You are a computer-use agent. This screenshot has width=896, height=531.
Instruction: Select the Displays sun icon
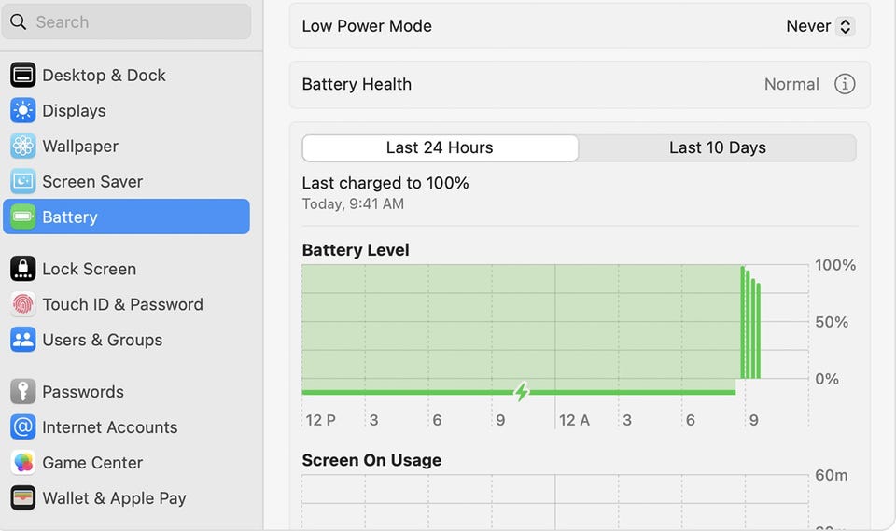(x=22, y=110)
